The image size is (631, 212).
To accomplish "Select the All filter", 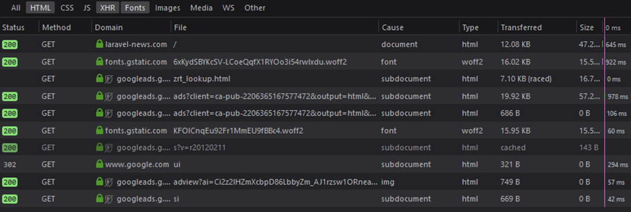I will [x=16, y=8].
